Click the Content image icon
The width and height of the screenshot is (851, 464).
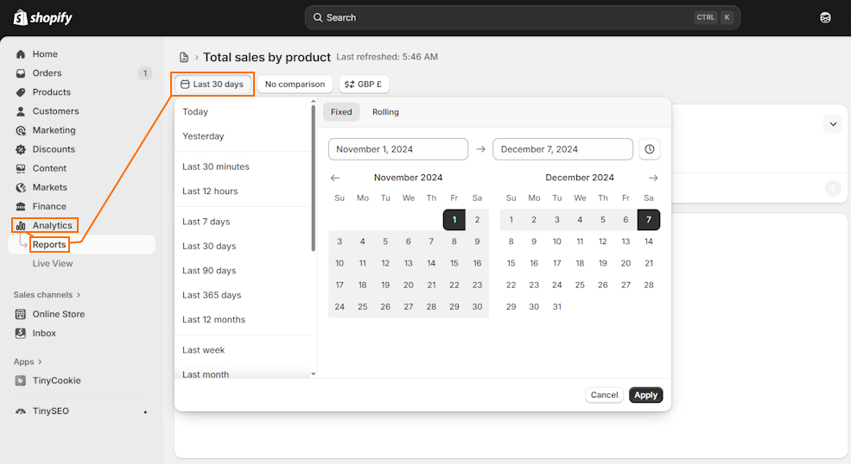pos(21,168)
